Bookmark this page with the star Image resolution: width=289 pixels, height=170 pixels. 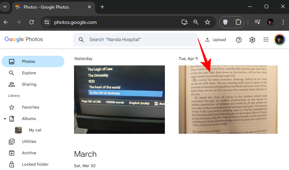click(x=207, y=22)
